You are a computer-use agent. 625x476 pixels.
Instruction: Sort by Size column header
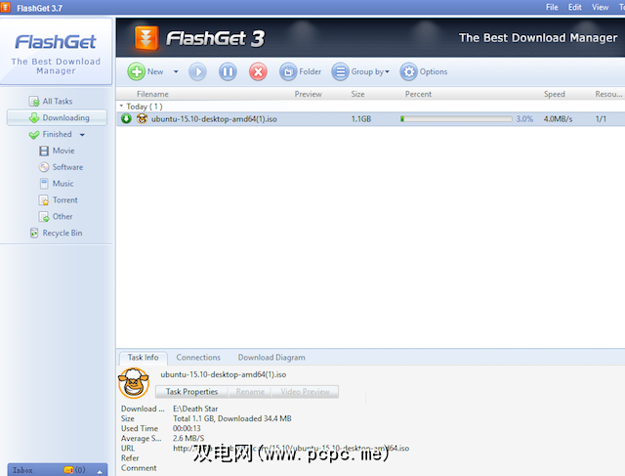point(357,94)
